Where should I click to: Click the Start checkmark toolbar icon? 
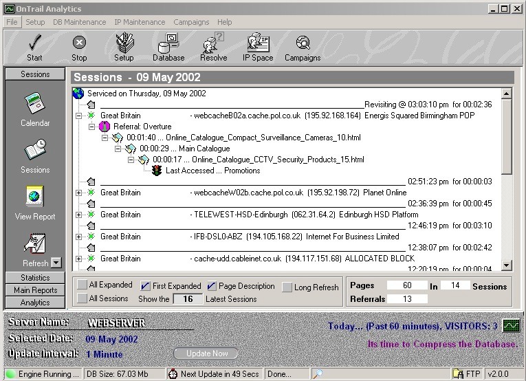point(35,43)
